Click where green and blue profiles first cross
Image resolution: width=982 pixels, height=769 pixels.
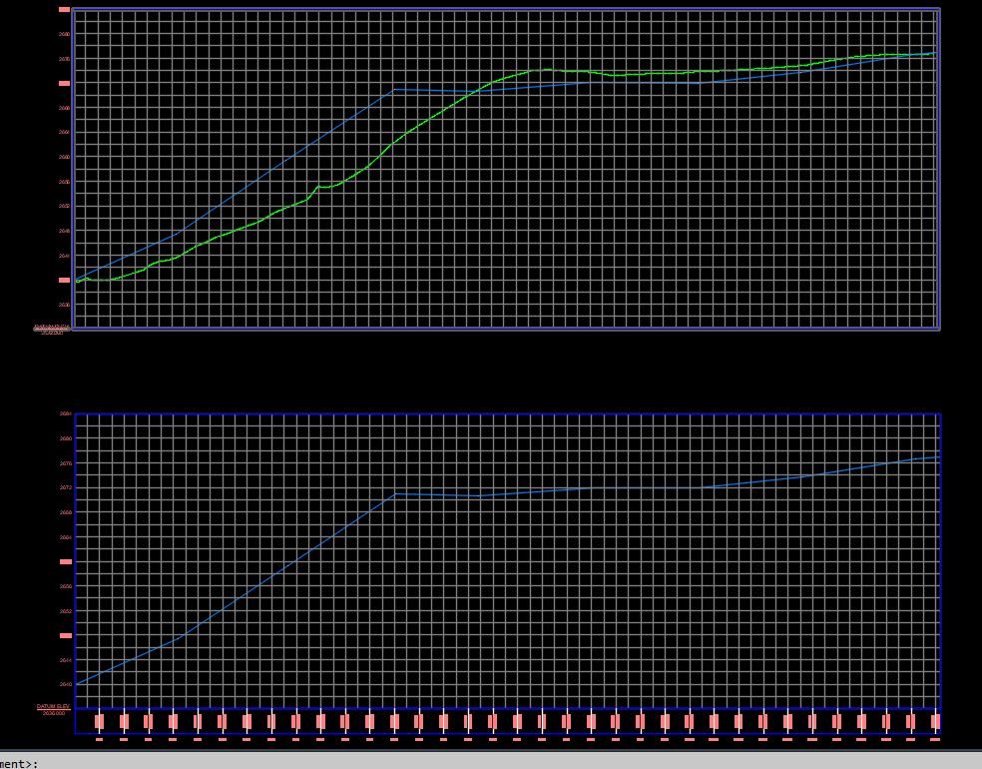coord(480,91)
